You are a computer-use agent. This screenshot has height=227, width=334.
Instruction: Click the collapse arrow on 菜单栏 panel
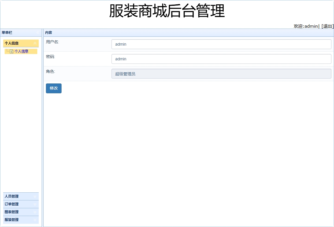tap(38, 32)
